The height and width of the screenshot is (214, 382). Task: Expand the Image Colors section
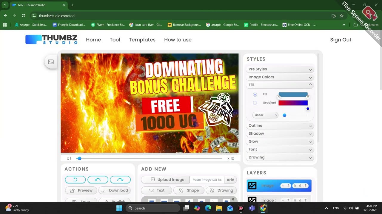280,77
